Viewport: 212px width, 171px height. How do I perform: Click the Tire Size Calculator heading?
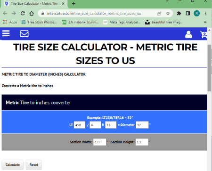click(106, 54)
